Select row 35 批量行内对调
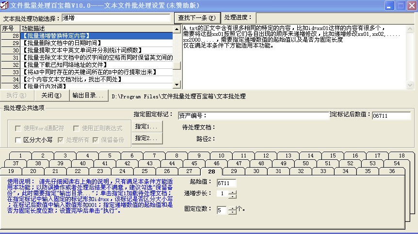Viewport: 418px width, 234px height. 87,86
